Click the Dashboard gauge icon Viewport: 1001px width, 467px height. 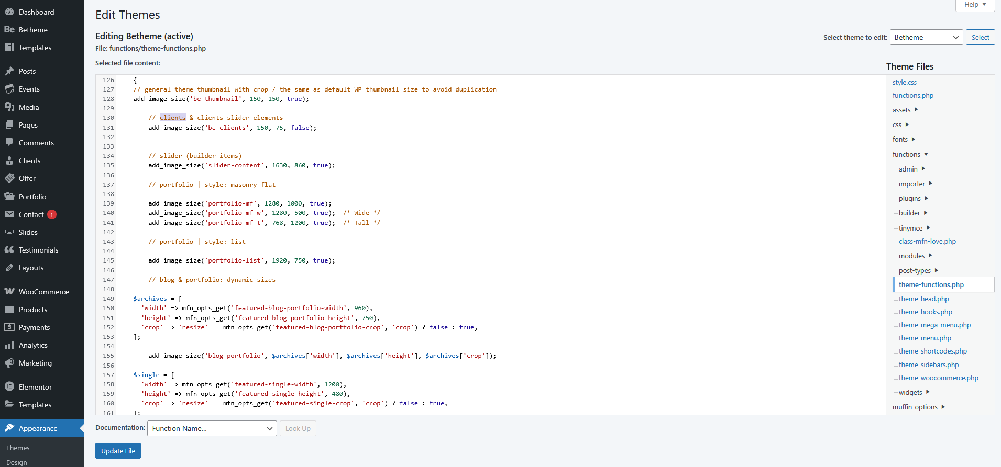click(9, 12)
